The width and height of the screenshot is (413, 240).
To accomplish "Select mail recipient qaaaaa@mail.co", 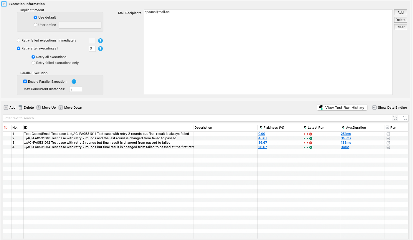I will [x=157, y=12].
